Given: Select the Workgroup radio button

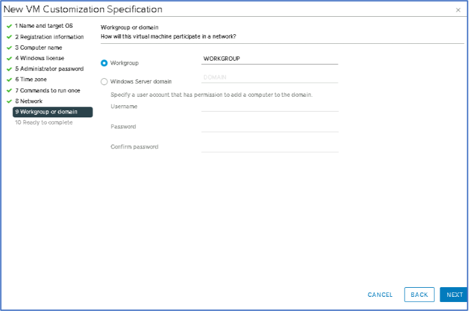Looking at the screenshot, I should [104, 63].
